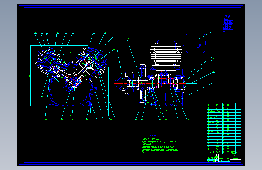
Task: Select balloon number 1 above the front view
Action: (x=35, y=33)
